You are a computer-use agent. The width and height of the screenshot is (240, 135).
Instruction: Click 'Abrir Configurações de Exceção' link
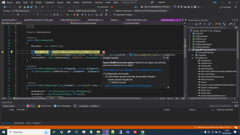[x=119, y=86]
